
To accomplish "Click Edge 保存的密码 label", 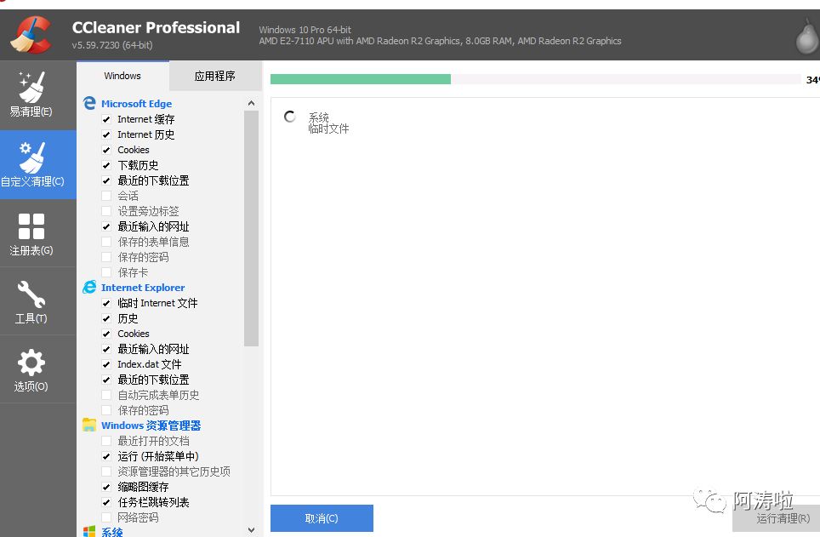I will tap(143, 257).
